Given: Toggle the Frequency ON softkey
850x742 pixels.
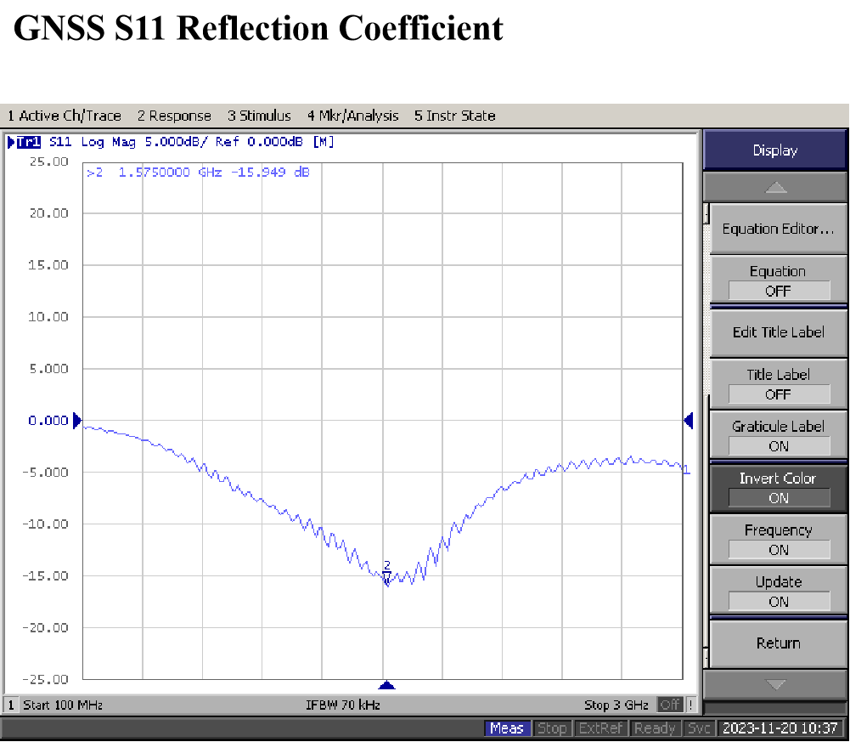Looking at the screenshot, I should tap(778, 540).
